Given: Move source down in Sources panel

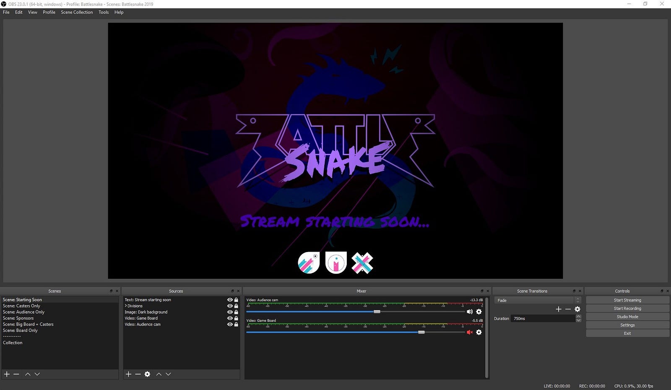Looking at the screenshot, I should coord(168,374).
